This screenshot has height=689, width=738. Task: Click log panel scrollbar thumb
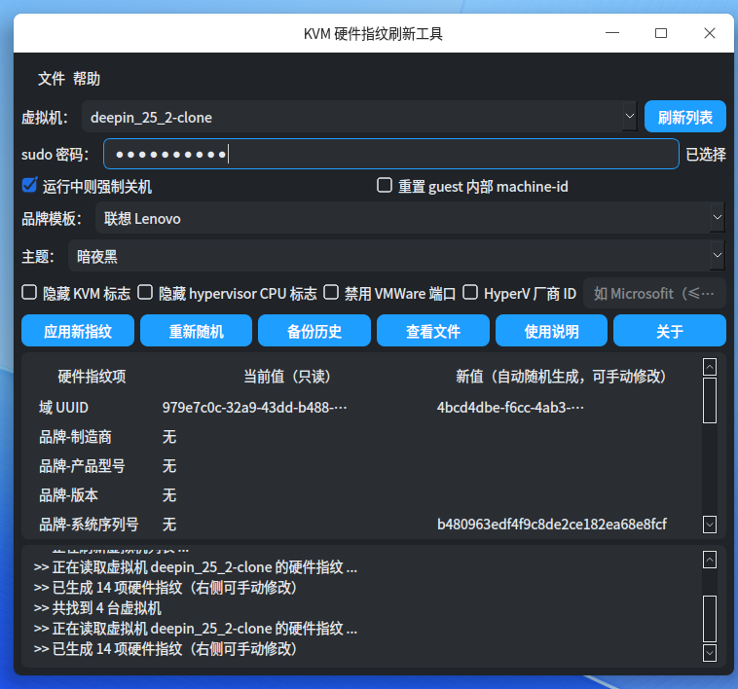tap(710, 619)
